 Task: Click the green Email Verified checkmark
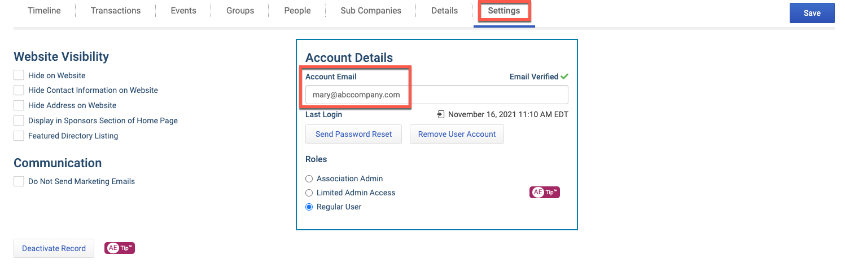click(x=564, y=77)
